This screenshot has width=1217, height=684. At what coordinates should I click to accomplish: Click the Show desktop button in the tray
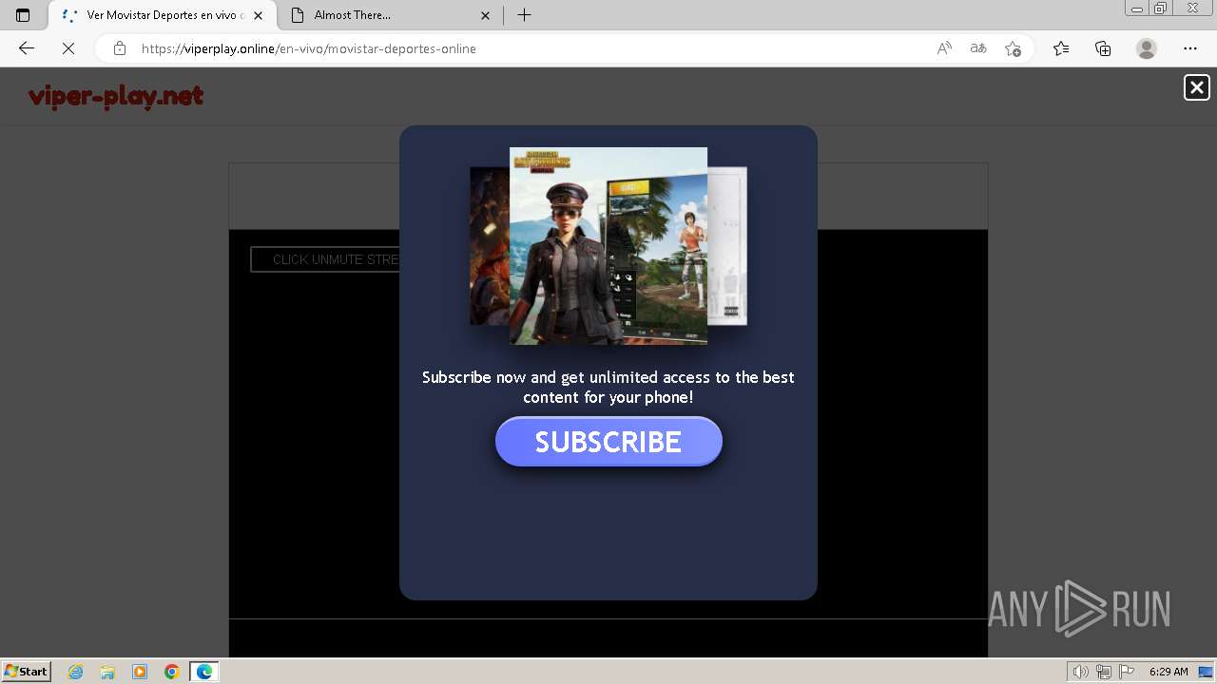[1207, 672]
